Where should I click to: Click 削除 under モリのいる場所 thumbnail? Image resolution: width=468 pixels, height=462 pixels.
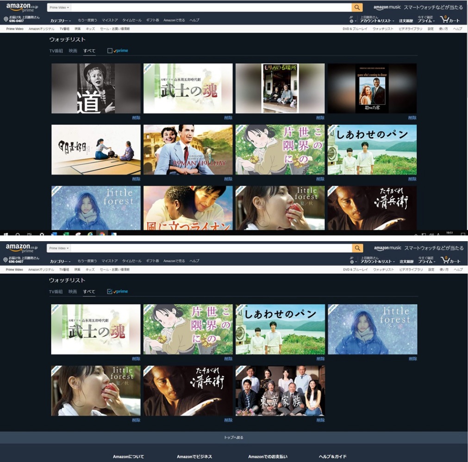(x=320, y=118)
